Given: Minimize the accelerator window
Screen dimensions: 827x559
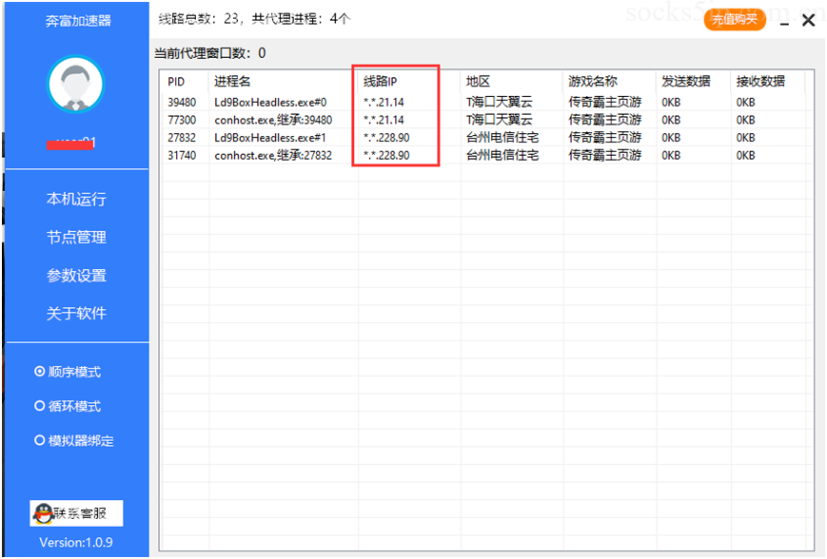Looking at the screenshot, I should [782, 20].
